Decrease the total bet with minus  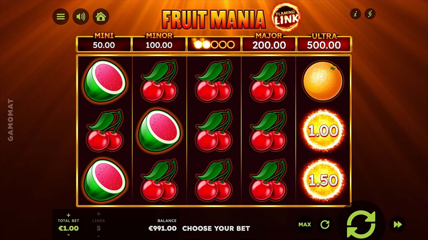tap(68, 235)
